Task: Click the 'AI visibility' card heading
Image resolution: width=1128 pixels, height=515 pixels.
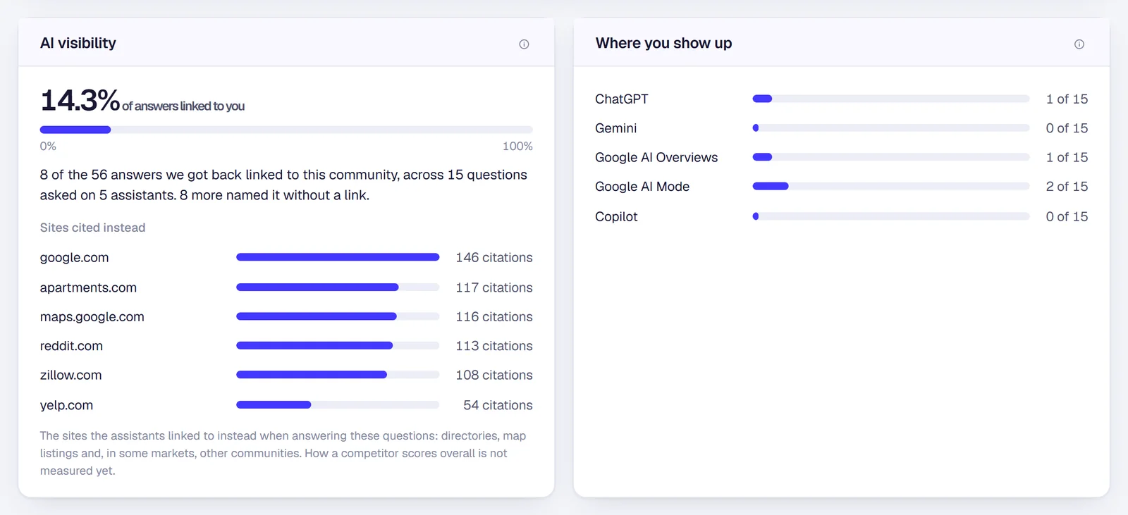Action: [78, 43]
